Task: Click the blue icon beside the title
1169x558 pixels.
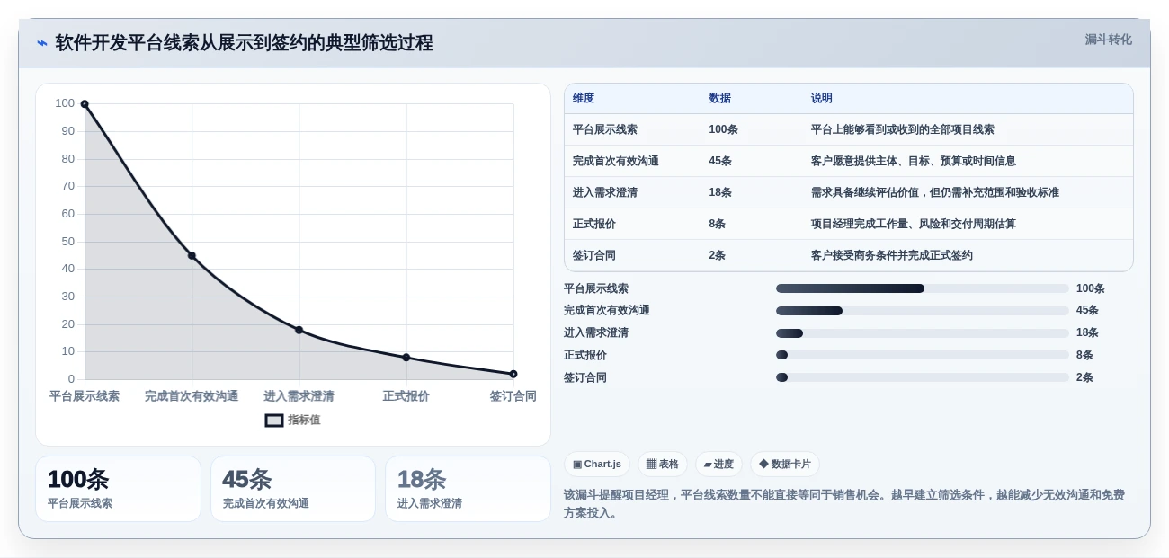Action: (41, 43)
